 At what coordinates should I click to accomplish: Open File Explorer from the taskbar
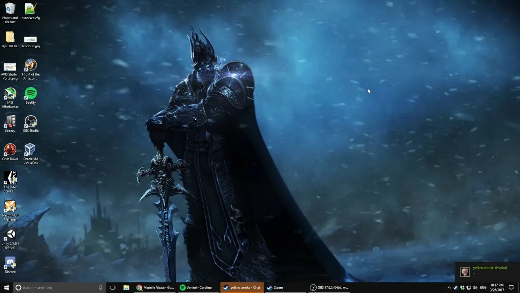(126, 288)
